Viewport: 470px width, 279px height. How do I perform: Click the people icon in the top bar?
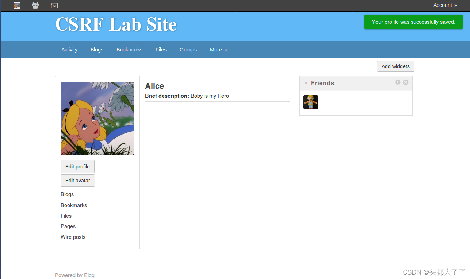pos(35,5)
